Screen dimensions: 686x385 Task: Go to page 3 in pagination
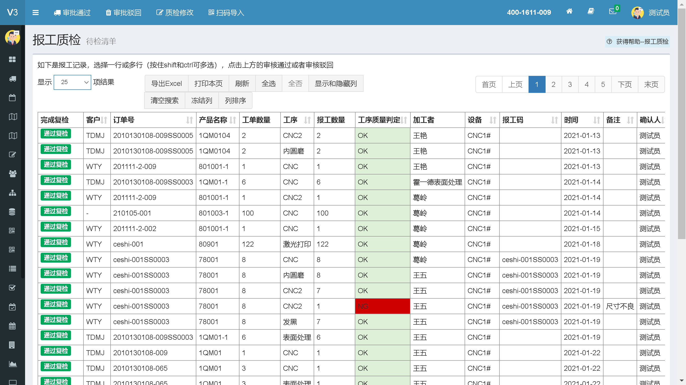point(570,84)
